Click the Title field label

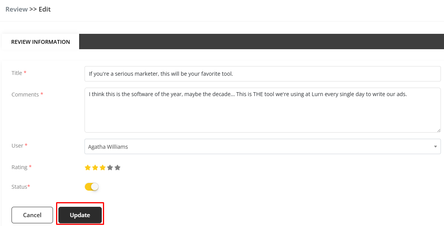tap(17, 73)
